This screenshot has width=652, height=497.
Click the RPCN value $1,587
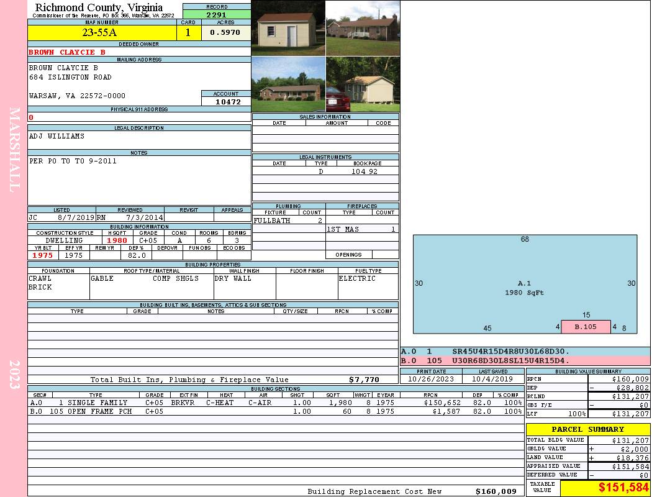click(x=446, y=411)
